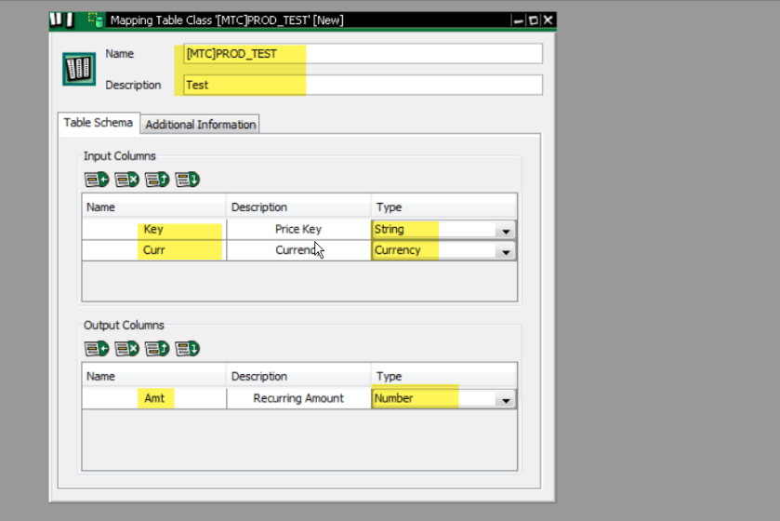780x521 pixels.
Task: Click into the Description input field
Action: 363,85
